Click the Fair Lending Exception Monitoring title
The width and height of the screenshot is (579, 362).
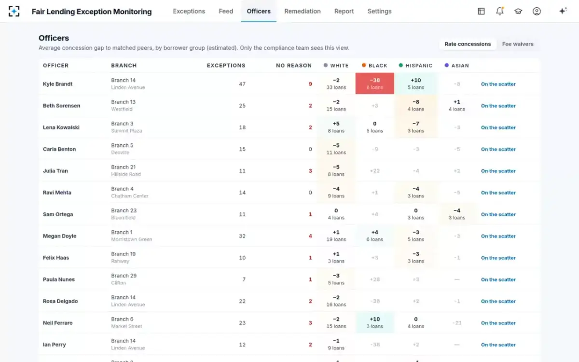(x=92, y=12)
